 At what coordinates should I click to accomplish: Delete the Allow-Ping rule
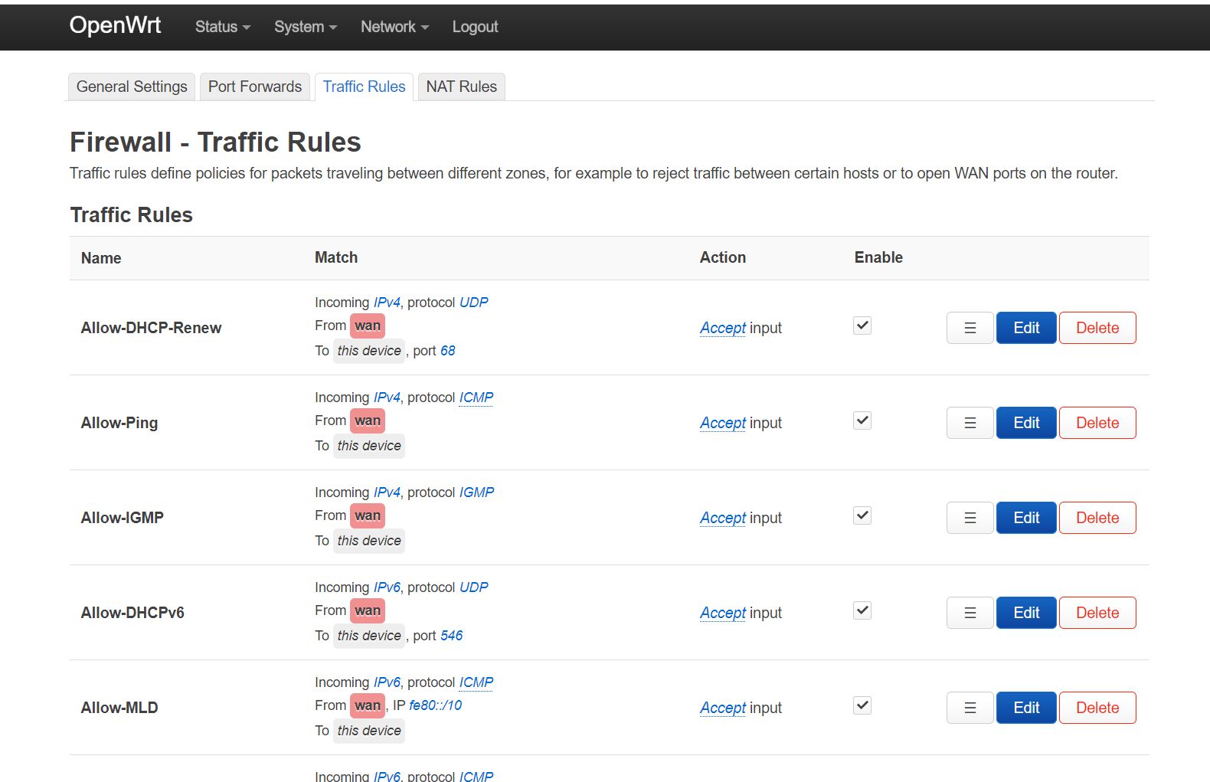pyautogui.click(x=1097, y=423)
